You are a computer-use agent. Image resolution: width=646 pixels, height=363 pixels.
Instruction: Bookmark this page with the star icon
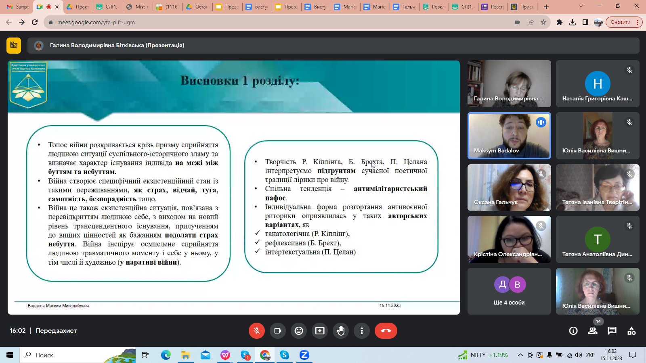click(543, 22)
